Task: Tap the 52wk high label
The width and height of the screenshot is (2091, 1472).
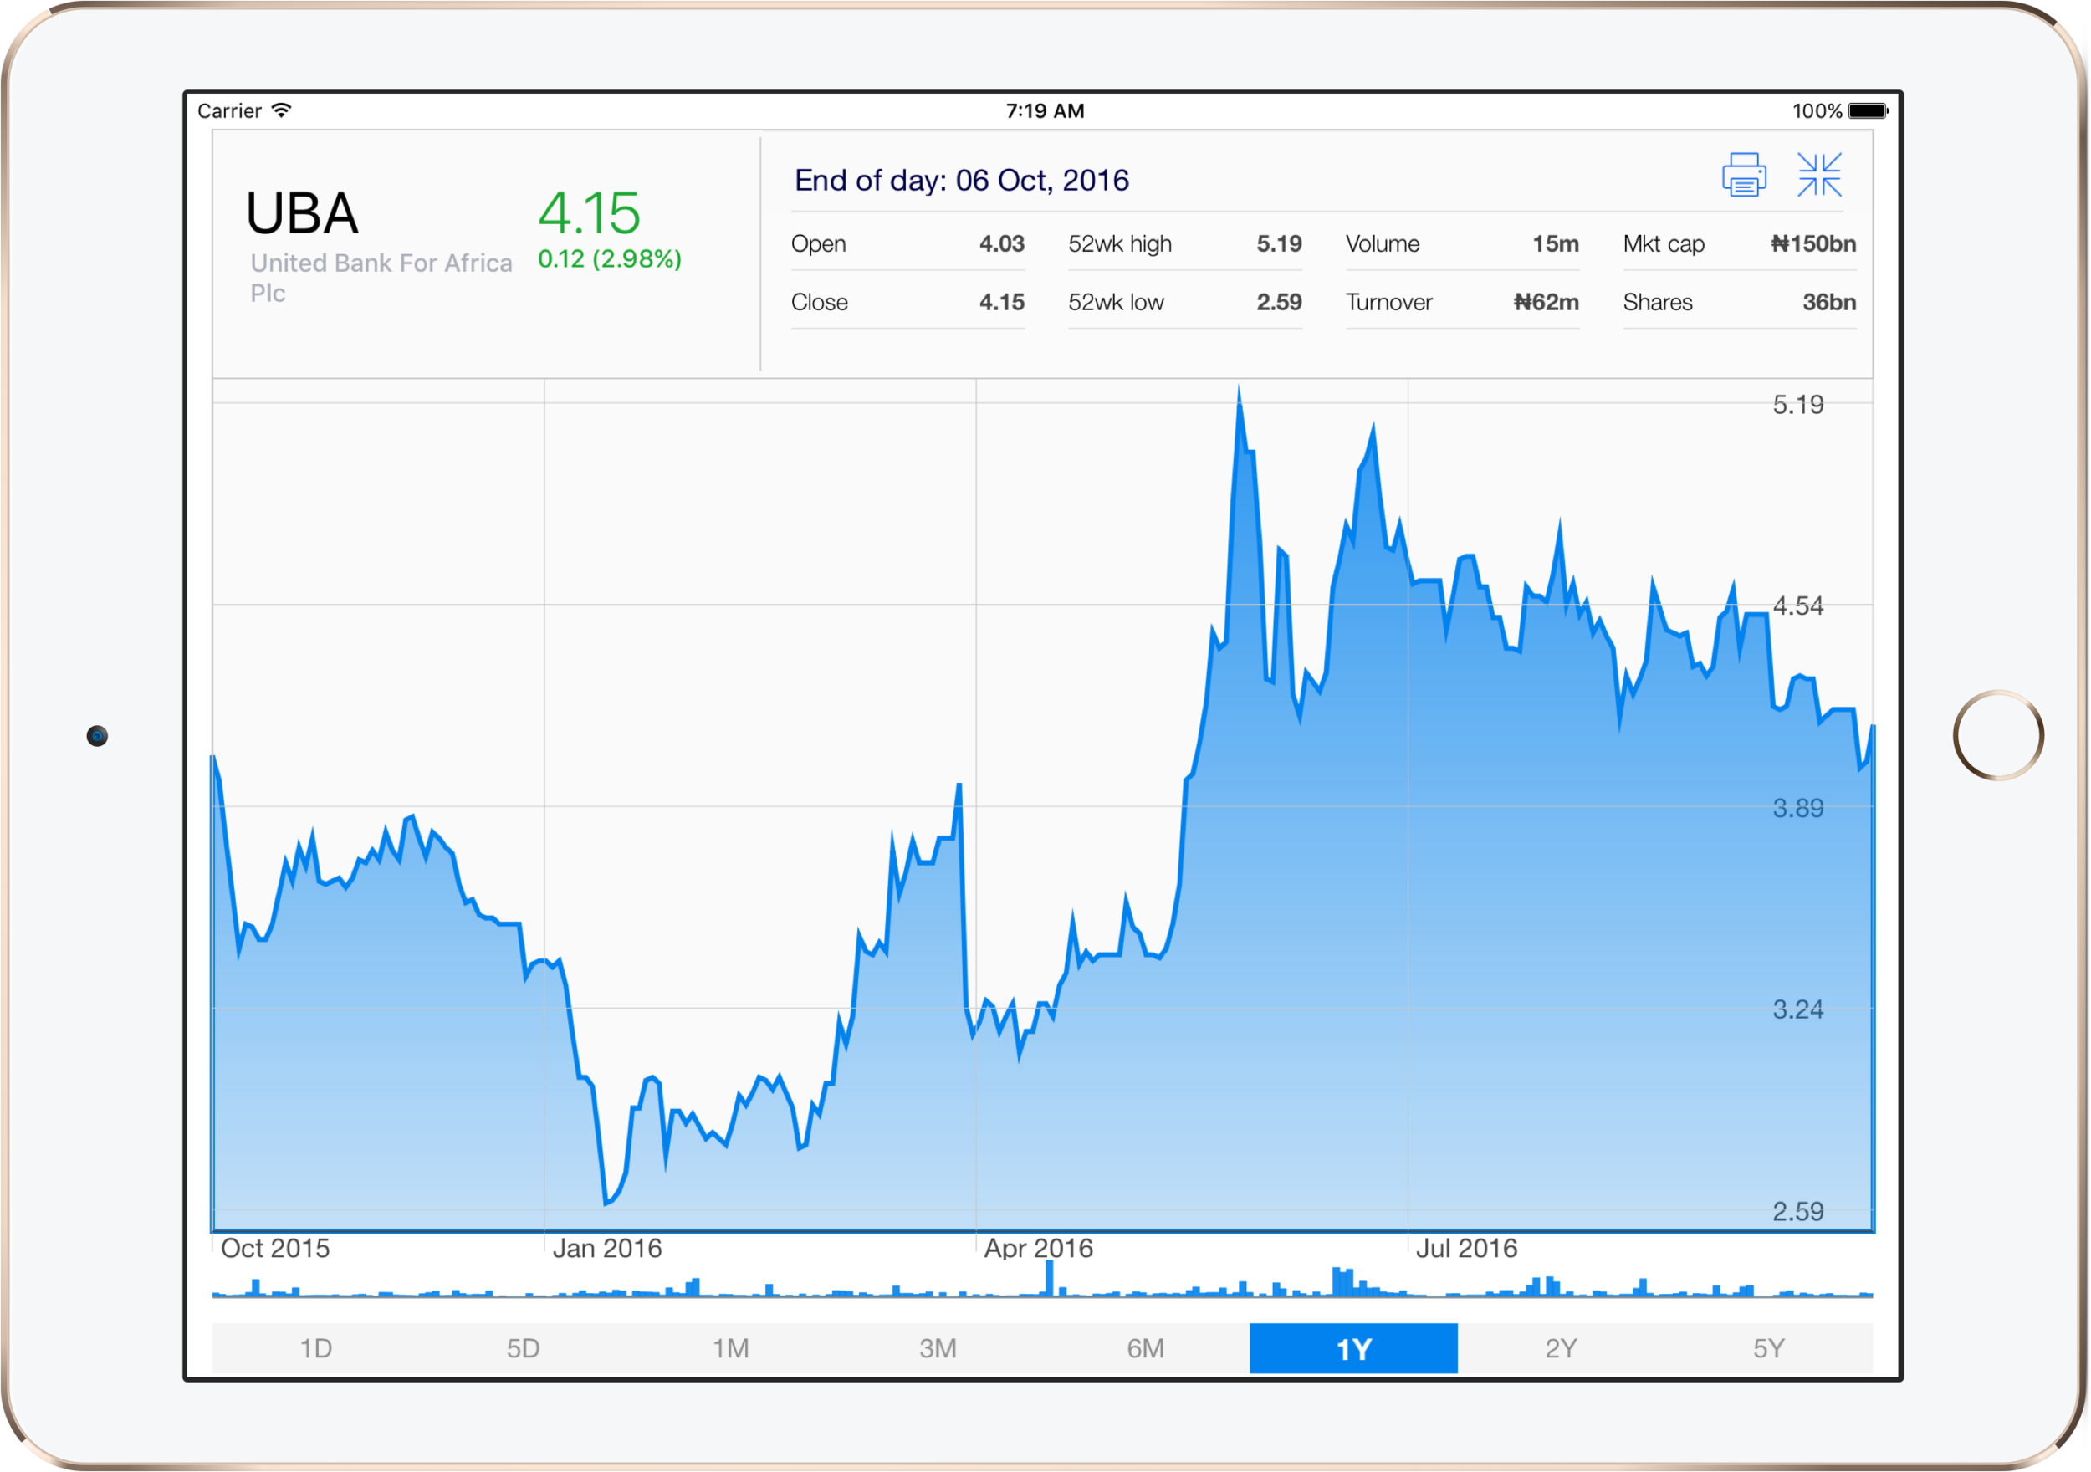Action: point(1120,244)
